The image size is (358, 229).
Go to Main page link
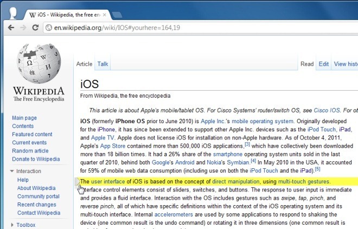click(x=24, y=118)
